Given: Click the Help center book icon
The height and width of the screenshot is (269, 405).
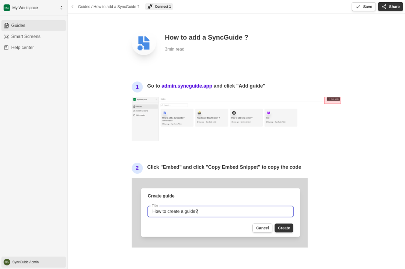Looking at the screenshot, I should click(7, 47).
